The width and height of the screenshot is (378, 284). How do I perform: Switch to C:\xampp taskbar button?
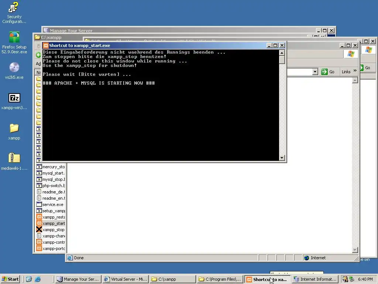click(x=172, y=279)
